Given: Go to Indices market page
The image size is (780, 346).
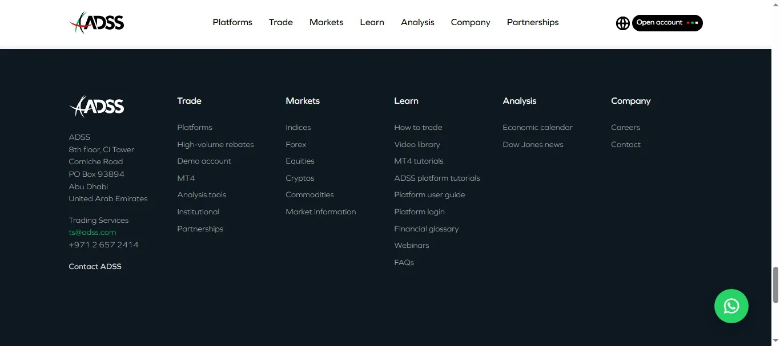Looking at the screenshot, I should tap(298, 127).
